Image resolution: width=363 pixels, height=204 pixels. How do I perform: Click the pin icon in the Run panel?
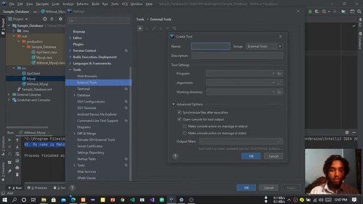pos(10,171)
